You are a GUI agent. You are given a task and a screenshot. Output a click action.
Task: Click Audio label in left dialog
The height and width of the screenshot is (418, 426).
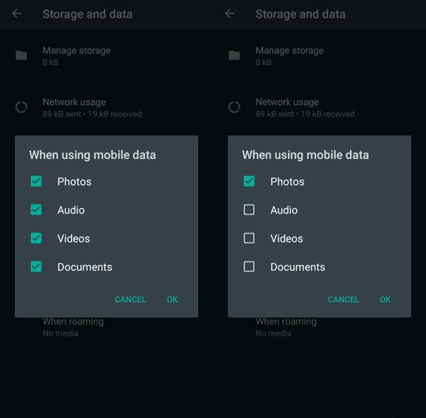pyautogui.click(x=71, y=210)
